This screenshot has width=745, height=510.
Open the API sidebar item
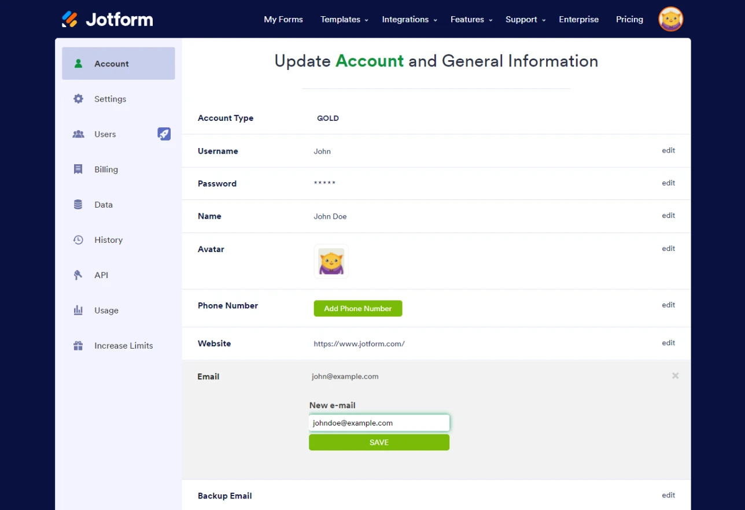click(x=101, y=275)
